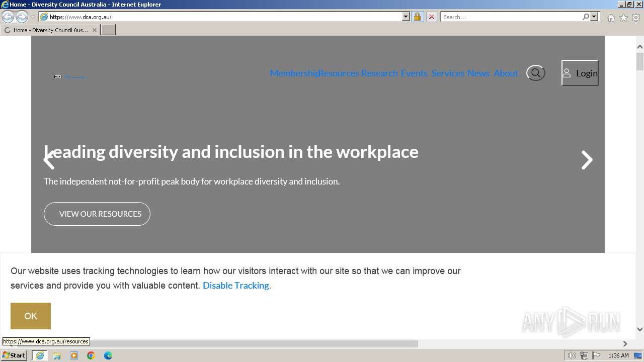Click the vertical scrollbar down arrow
Viewport: 644px width, 362px height.
[640, 329]
